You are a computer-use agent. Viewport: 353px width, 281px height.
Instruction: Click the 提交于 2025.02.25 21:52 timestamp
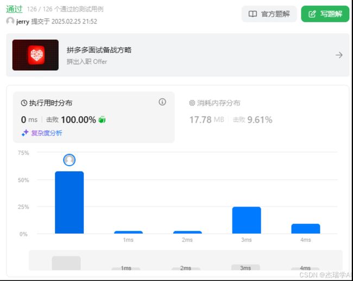(x=64, y=22)
